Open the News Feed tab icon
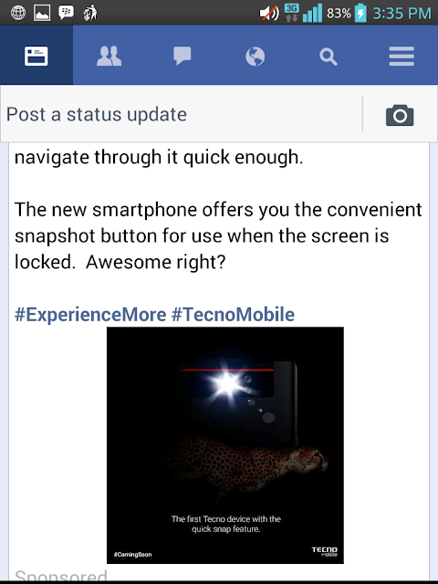The image size is (438, 584). coord(36,57)
